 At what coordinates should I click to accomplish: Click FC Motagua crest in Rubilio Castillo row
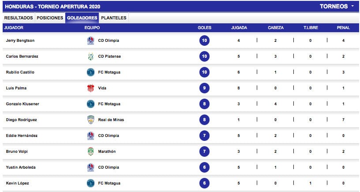[91, 72]
